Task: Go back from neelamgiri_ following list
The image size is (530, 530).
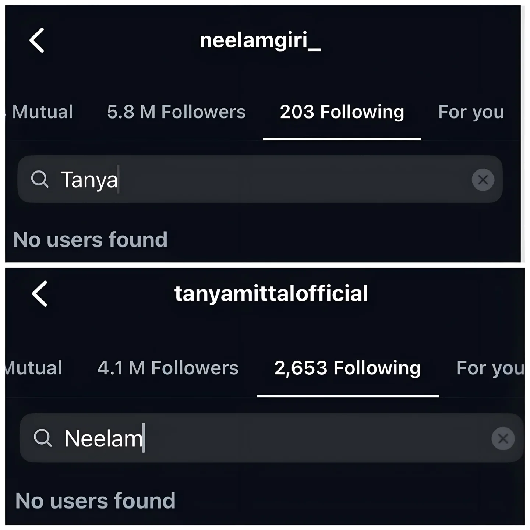Action: [37, 40]
